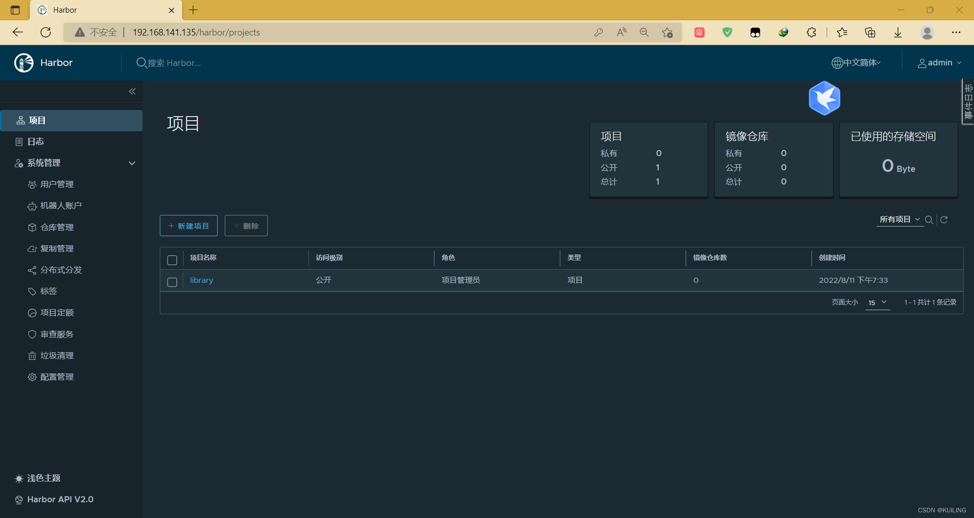
Task: Open 仓库管理 registries page
Action: coord(57,228)
